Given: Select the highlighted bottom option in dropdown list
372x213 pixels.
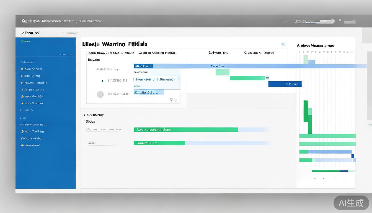Looking at the screenshot, I should click(x=149, y=92).
